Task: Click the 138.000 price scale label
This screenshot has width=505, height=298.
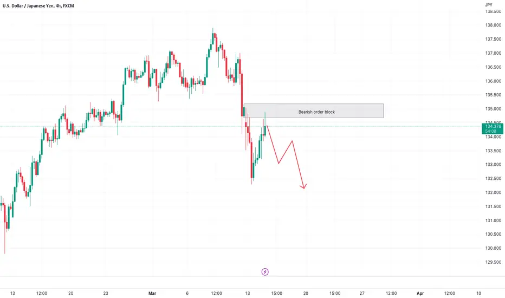Action: click(493, 25)
